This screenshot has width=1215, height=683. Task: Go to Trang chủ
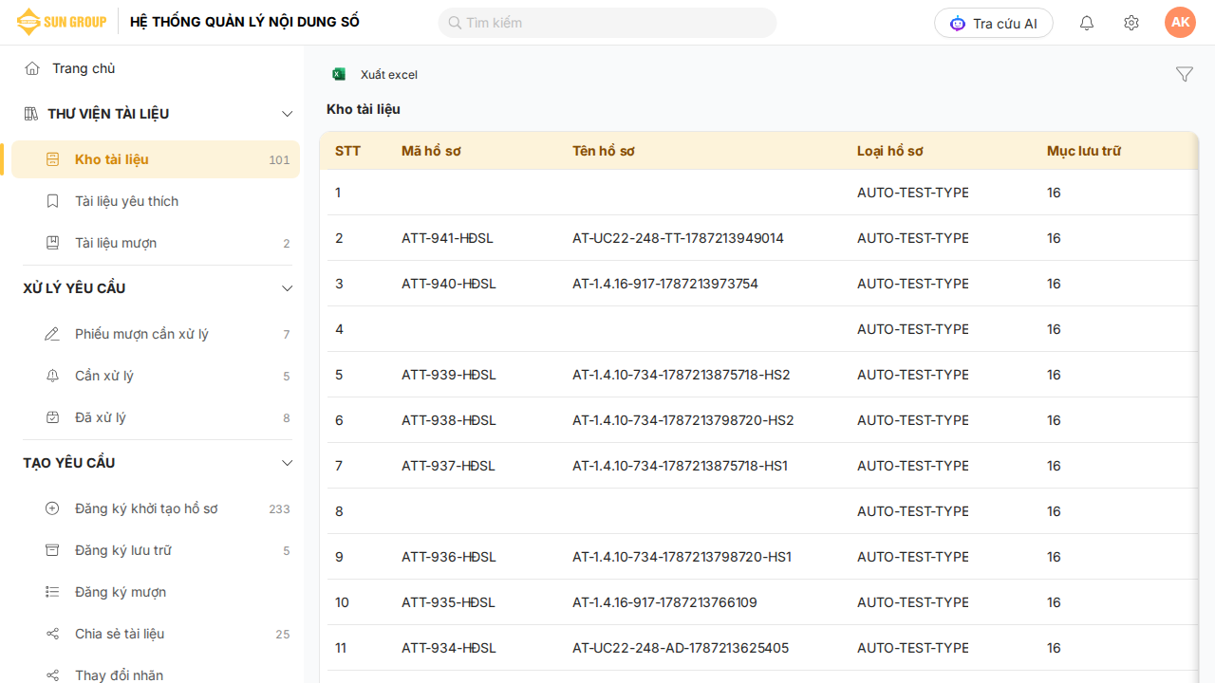click(84, 68)
